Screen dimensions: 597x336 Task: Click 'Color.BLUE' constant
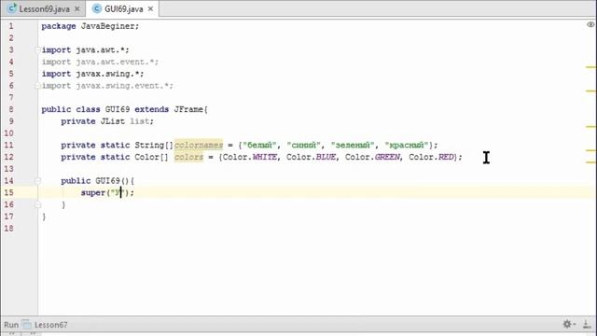pos(311,157)
